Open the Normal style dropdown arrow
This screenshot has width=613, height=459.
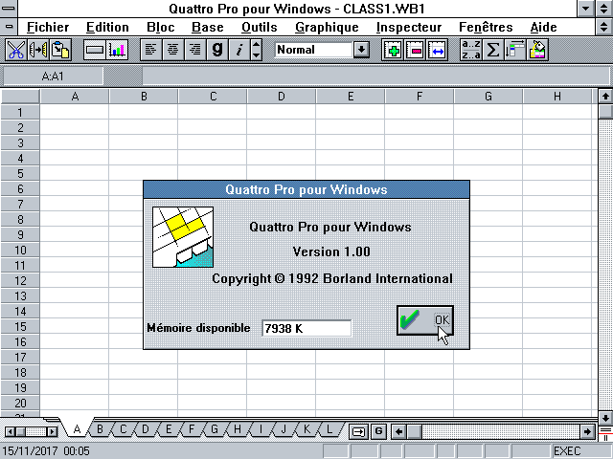coord(362,50)
